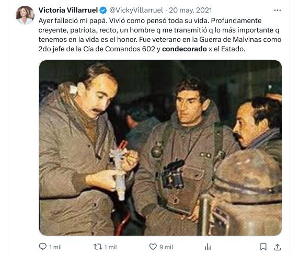Open Victoria Villarruel's profile avatar
Viewport: 299px width, 254px height.
pos(25,15)
